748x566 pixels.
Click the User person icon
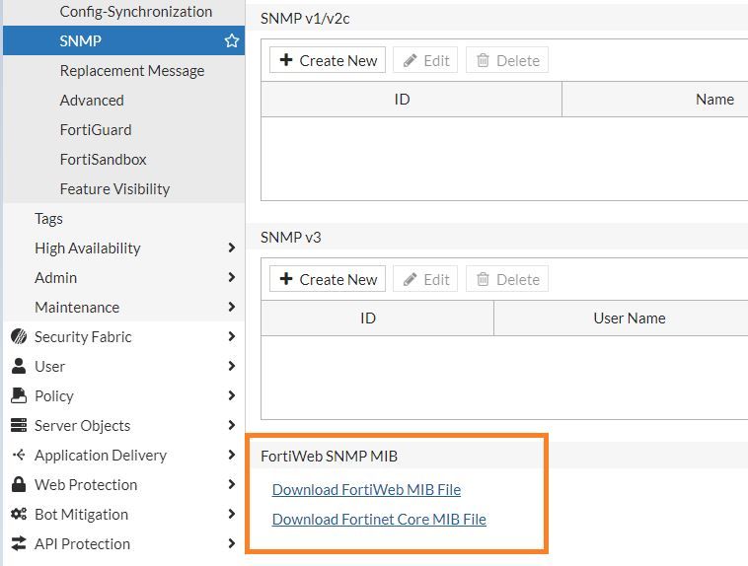point(18,367)
